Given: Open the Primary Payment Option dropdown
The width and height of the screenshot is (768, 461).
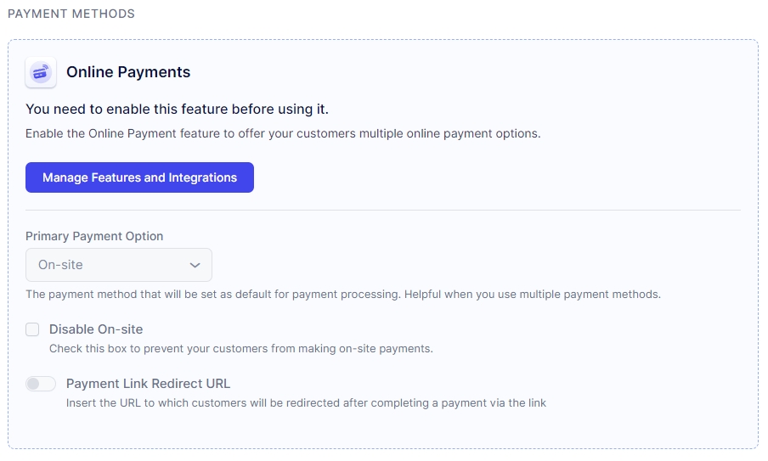Looking at the screenshot, I should click(x=119, y=265).
